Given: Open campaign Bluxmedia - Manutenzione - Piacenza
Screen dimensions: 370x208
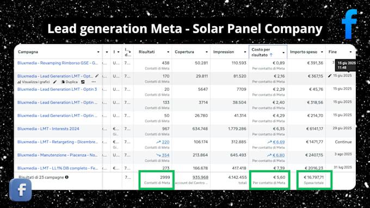Looking at the screenshot, I should coord(57,155).
